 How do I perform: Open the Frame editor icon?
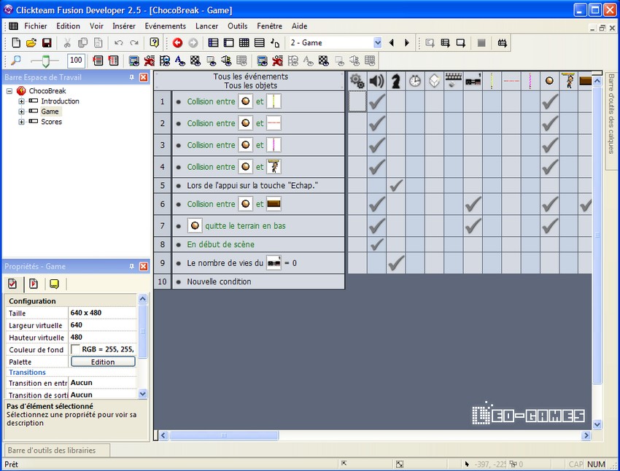pos(228,43)
